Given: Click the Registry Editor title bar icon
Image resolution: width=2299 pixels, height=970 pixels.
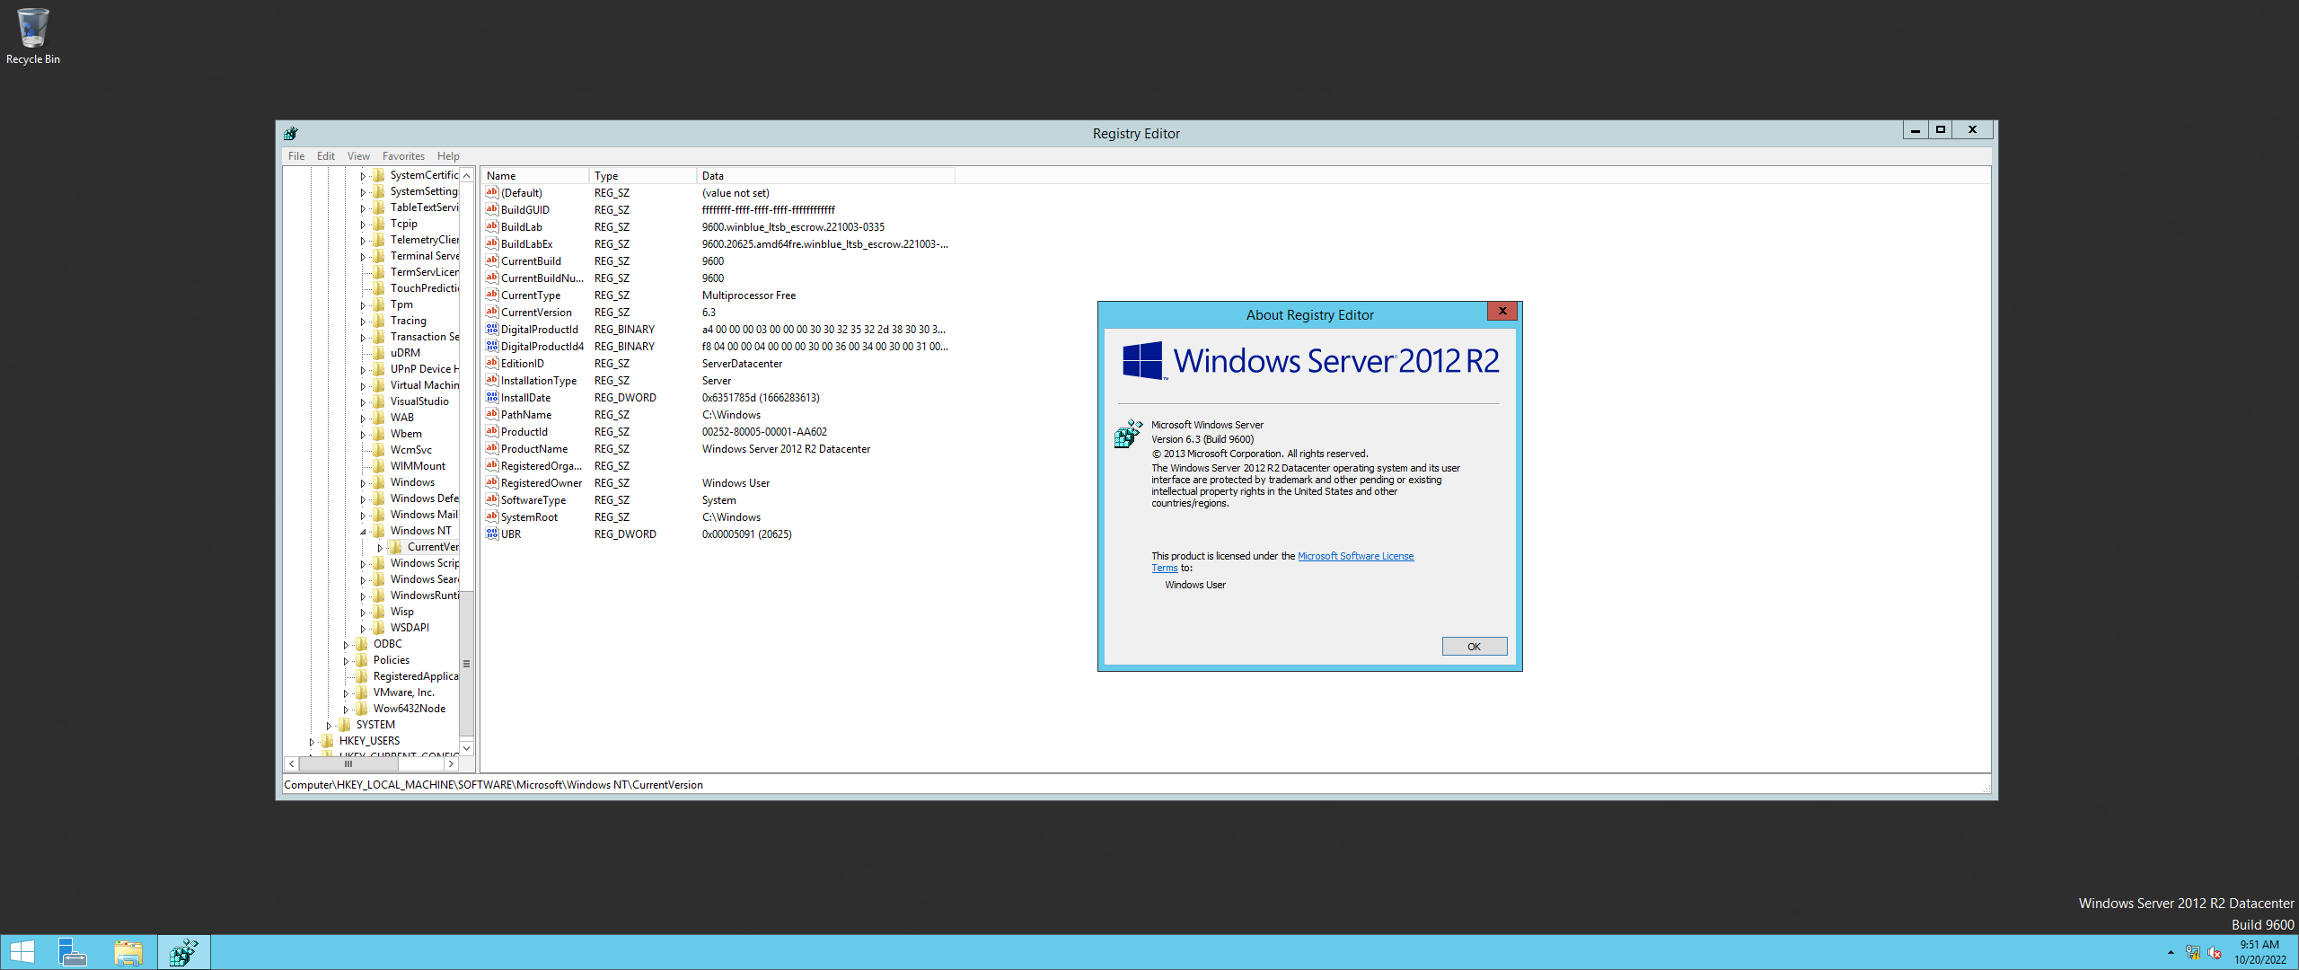Looking at the screenshot, I should tap(290, 133).
